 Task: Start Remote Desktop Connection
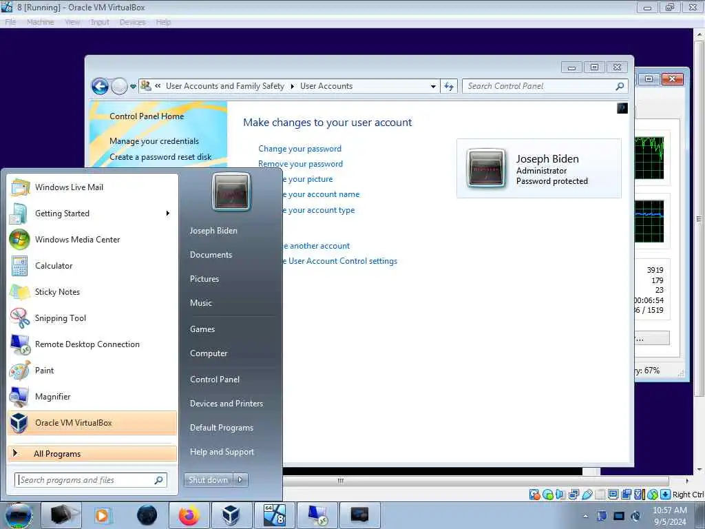pyautogui.click(x=92, y=344)
